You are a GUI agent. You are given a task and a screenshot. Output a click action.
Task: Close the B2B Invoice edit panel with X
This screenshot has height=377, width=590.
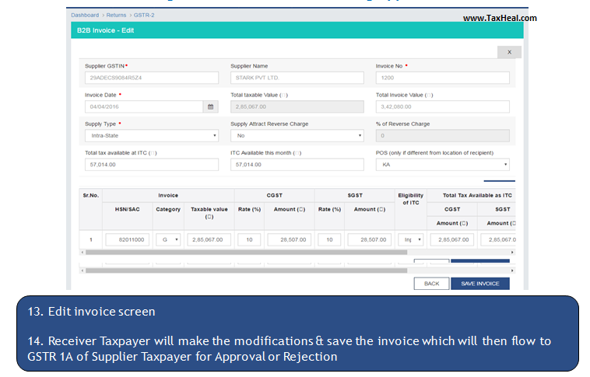(x=508, y=52)
